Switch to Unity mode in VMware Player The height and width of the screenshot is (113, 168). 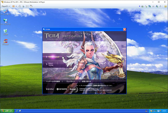(31, 6)
